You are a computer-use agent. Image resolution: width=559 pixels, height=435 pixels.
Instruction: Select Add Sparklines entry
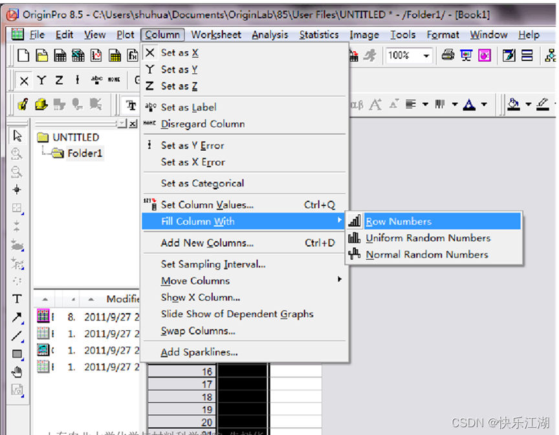pos(243,352)
